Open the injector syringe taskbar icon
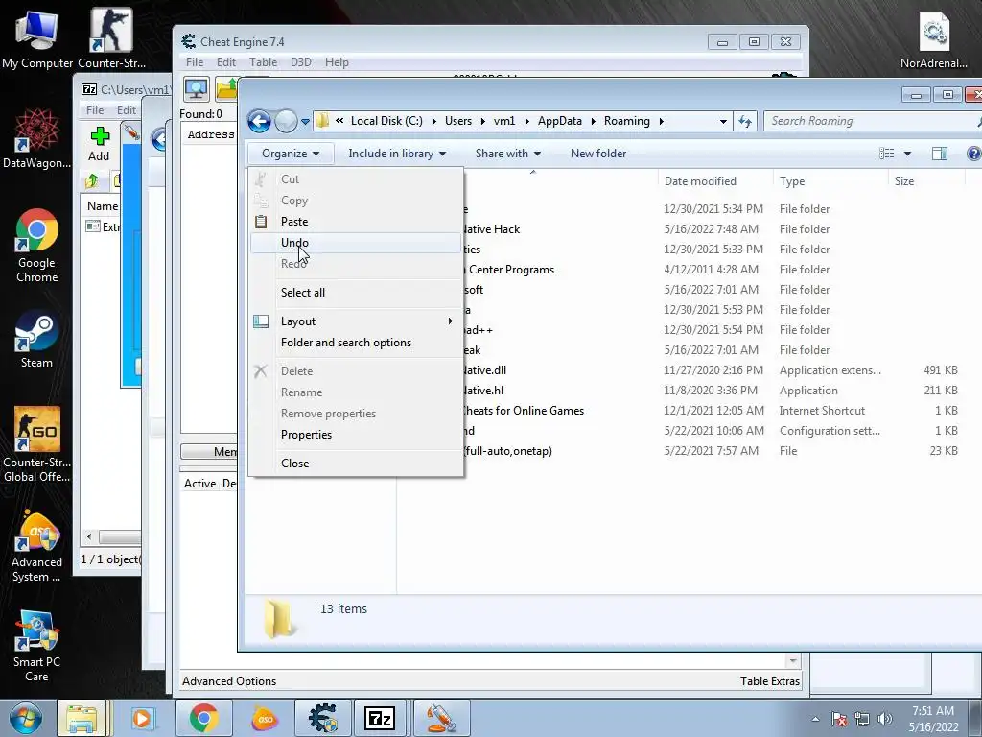The height and width of the screenshot is (737, 982). (x=440, y=718)
